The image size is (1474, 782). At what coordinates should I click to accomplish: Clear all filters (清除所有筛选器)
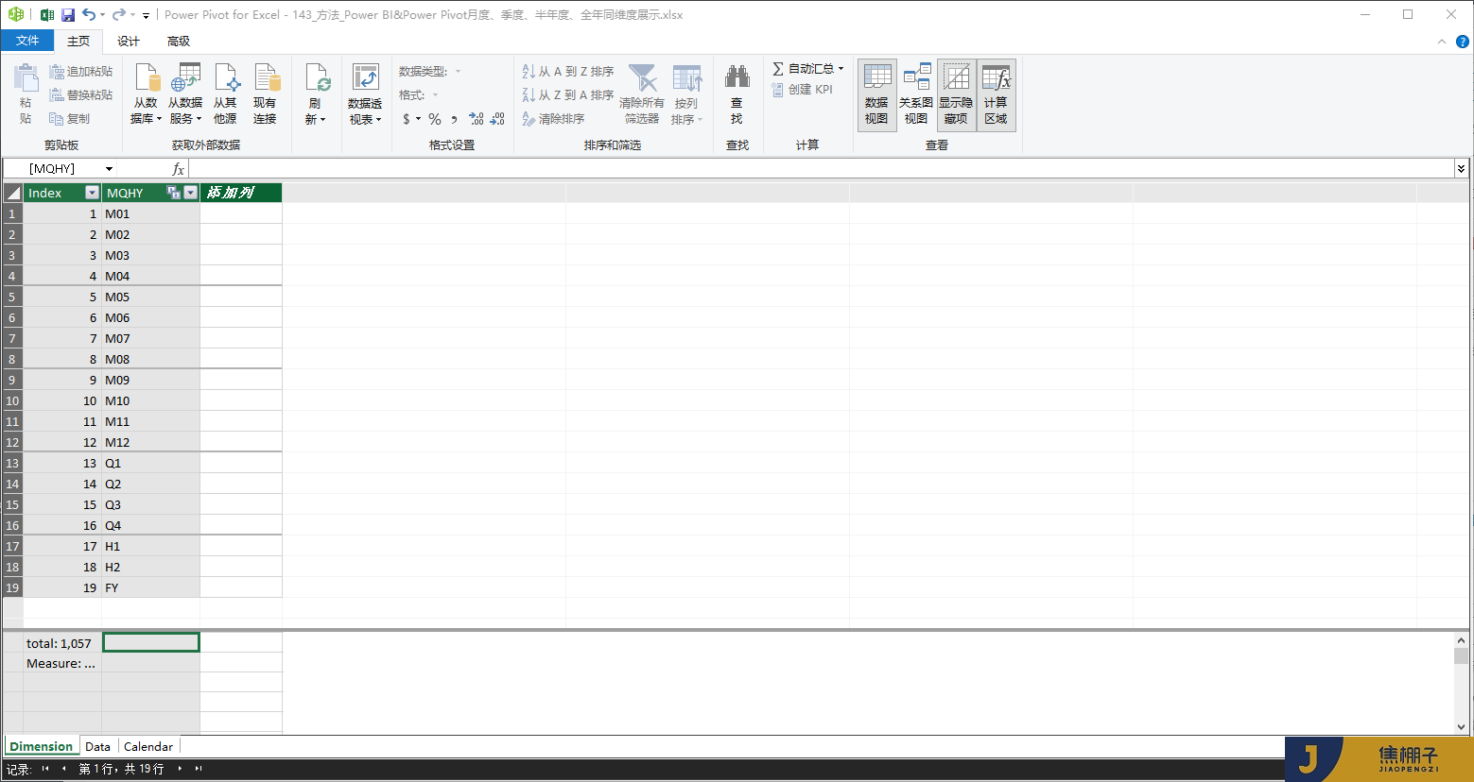coord(642,94)
